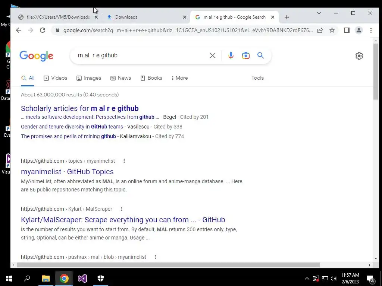Click the vertical scrollbar thumb

(375, 71)
